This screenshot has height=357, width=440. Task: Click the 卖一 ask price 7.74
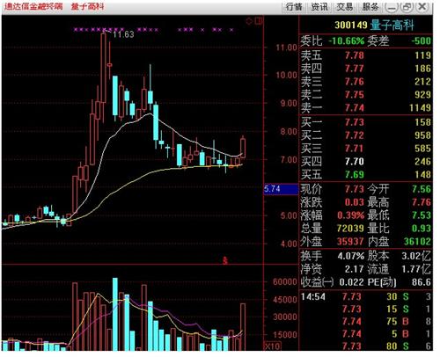pyautogui.click(x=355, y=108)
